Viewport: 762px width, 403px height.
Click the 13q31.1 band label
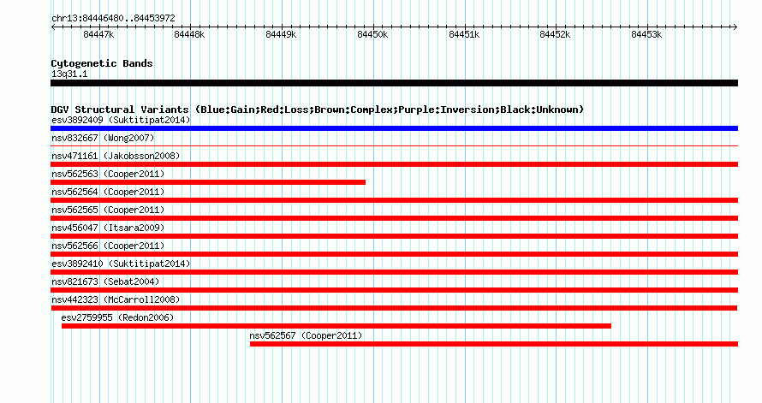(69, 74)
